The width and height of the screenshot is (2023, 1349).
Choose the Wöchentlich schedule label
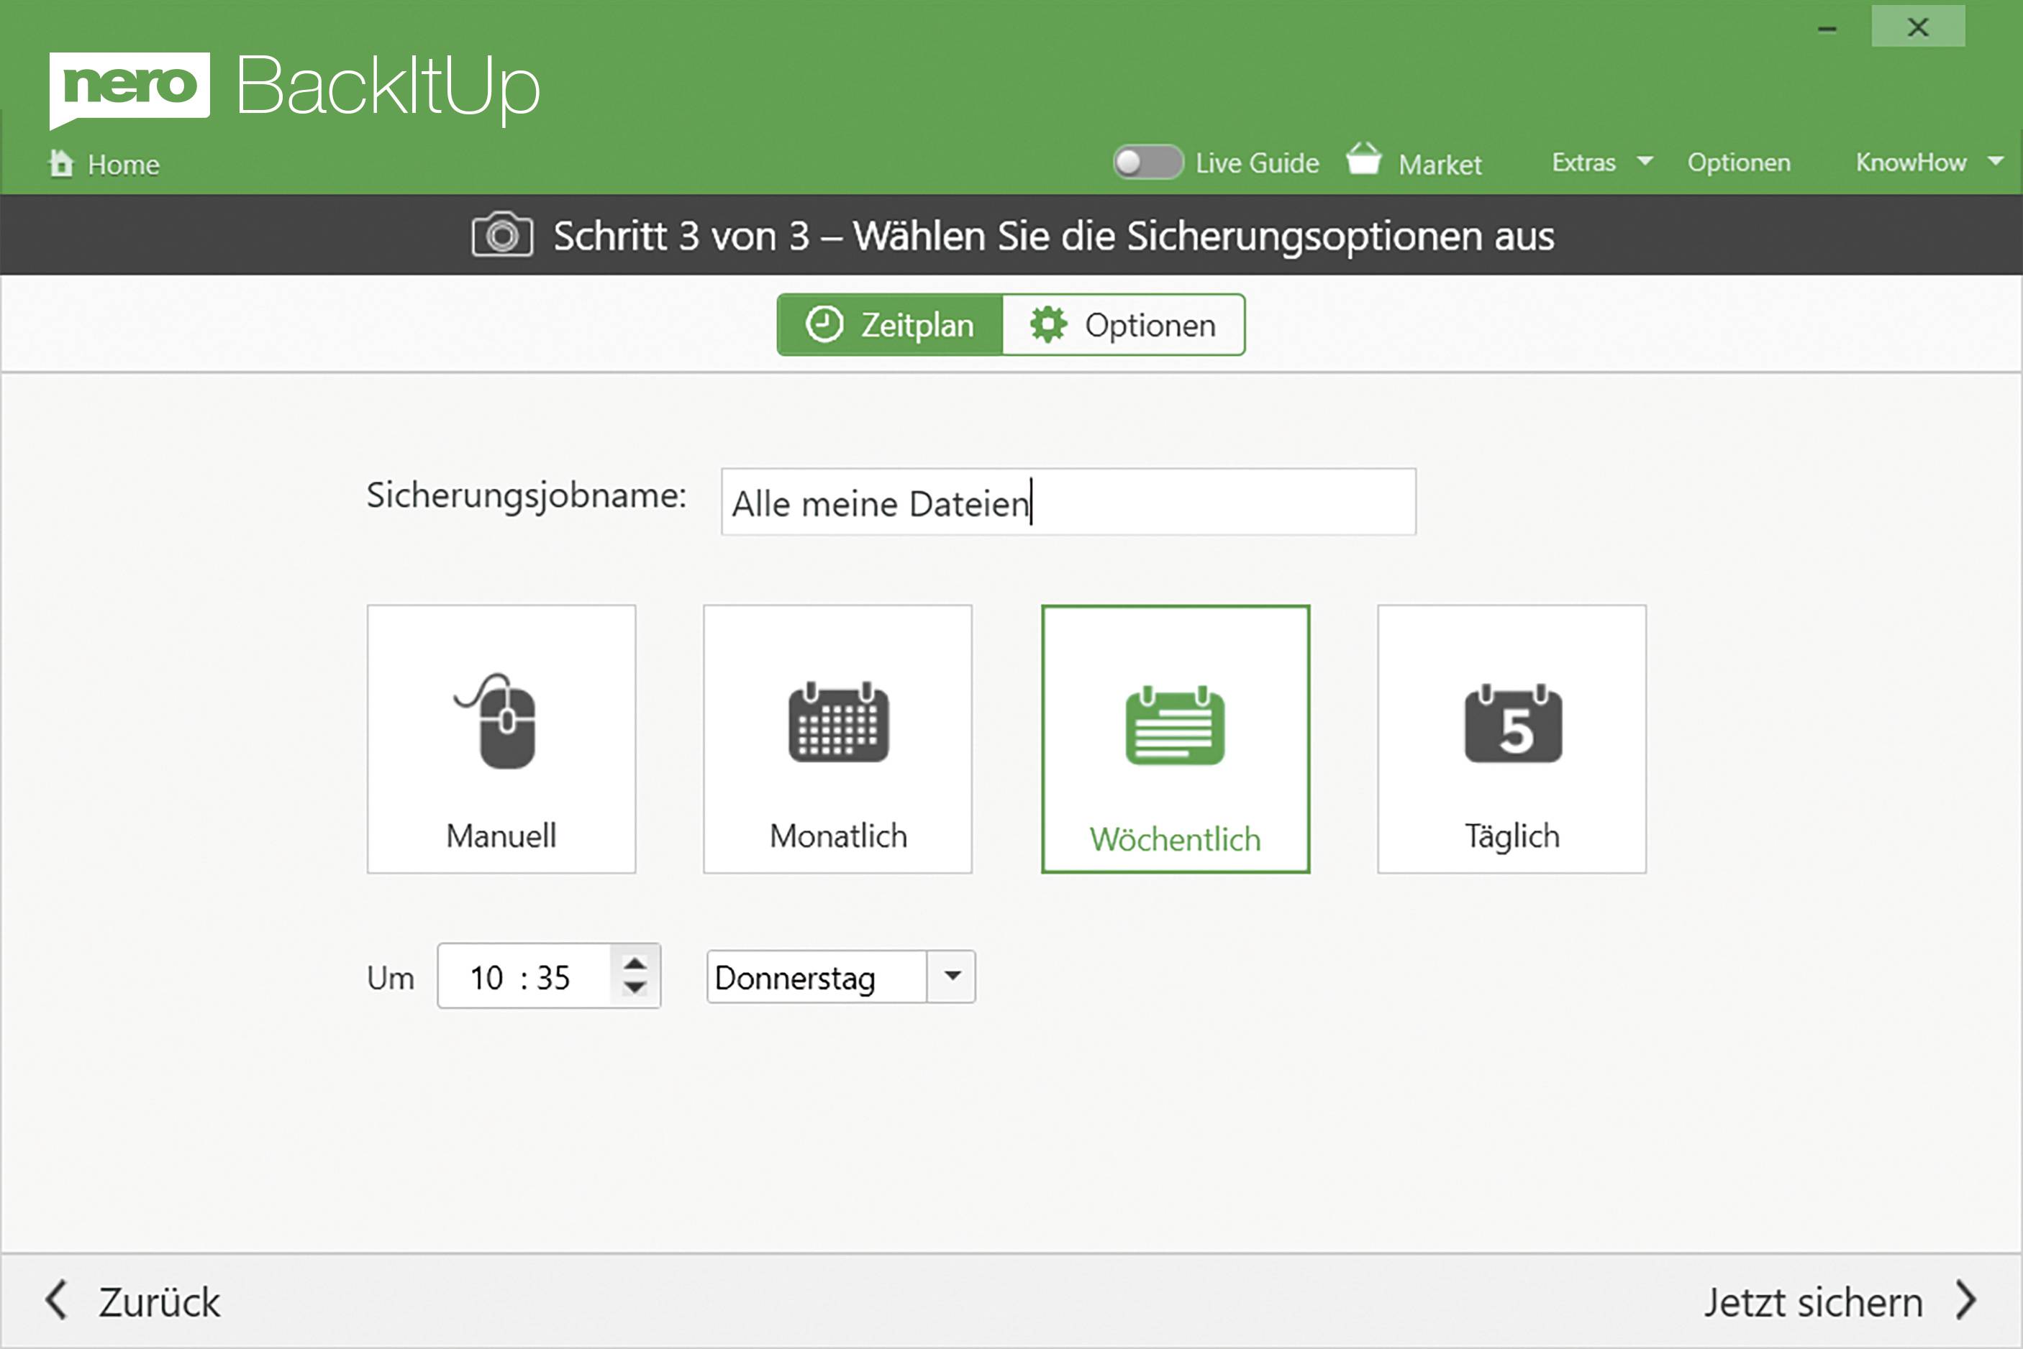point(1176,839)
